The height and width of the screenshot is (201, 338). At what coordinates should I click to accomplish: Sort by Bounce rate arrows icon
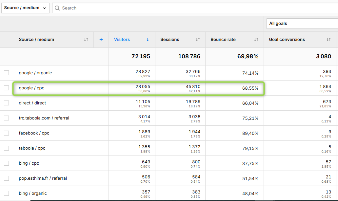(256, 40)
